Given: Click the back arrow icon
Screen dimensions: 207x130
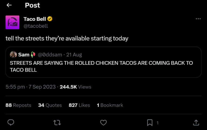Looking at the screenshot, I should (x=9, y=5).
